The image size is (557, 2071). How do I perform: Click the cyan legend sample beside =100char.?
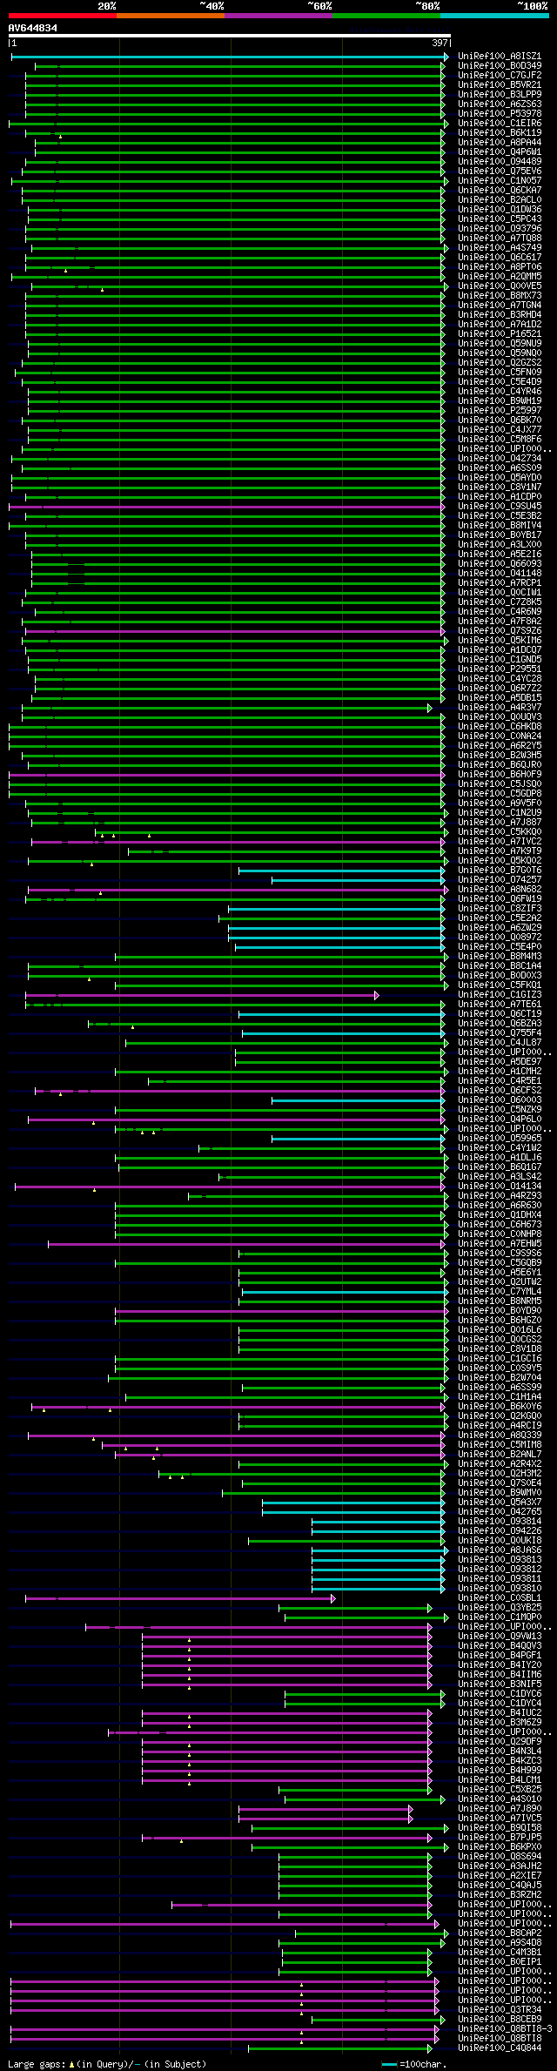[389, 2065]
